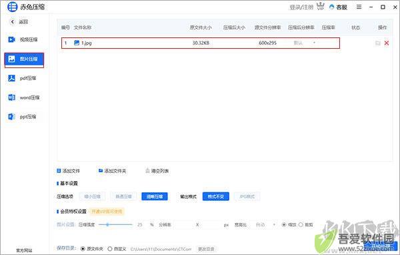
Task: Choose the highlighted 清晰 compression option
Action: point(155,196)
